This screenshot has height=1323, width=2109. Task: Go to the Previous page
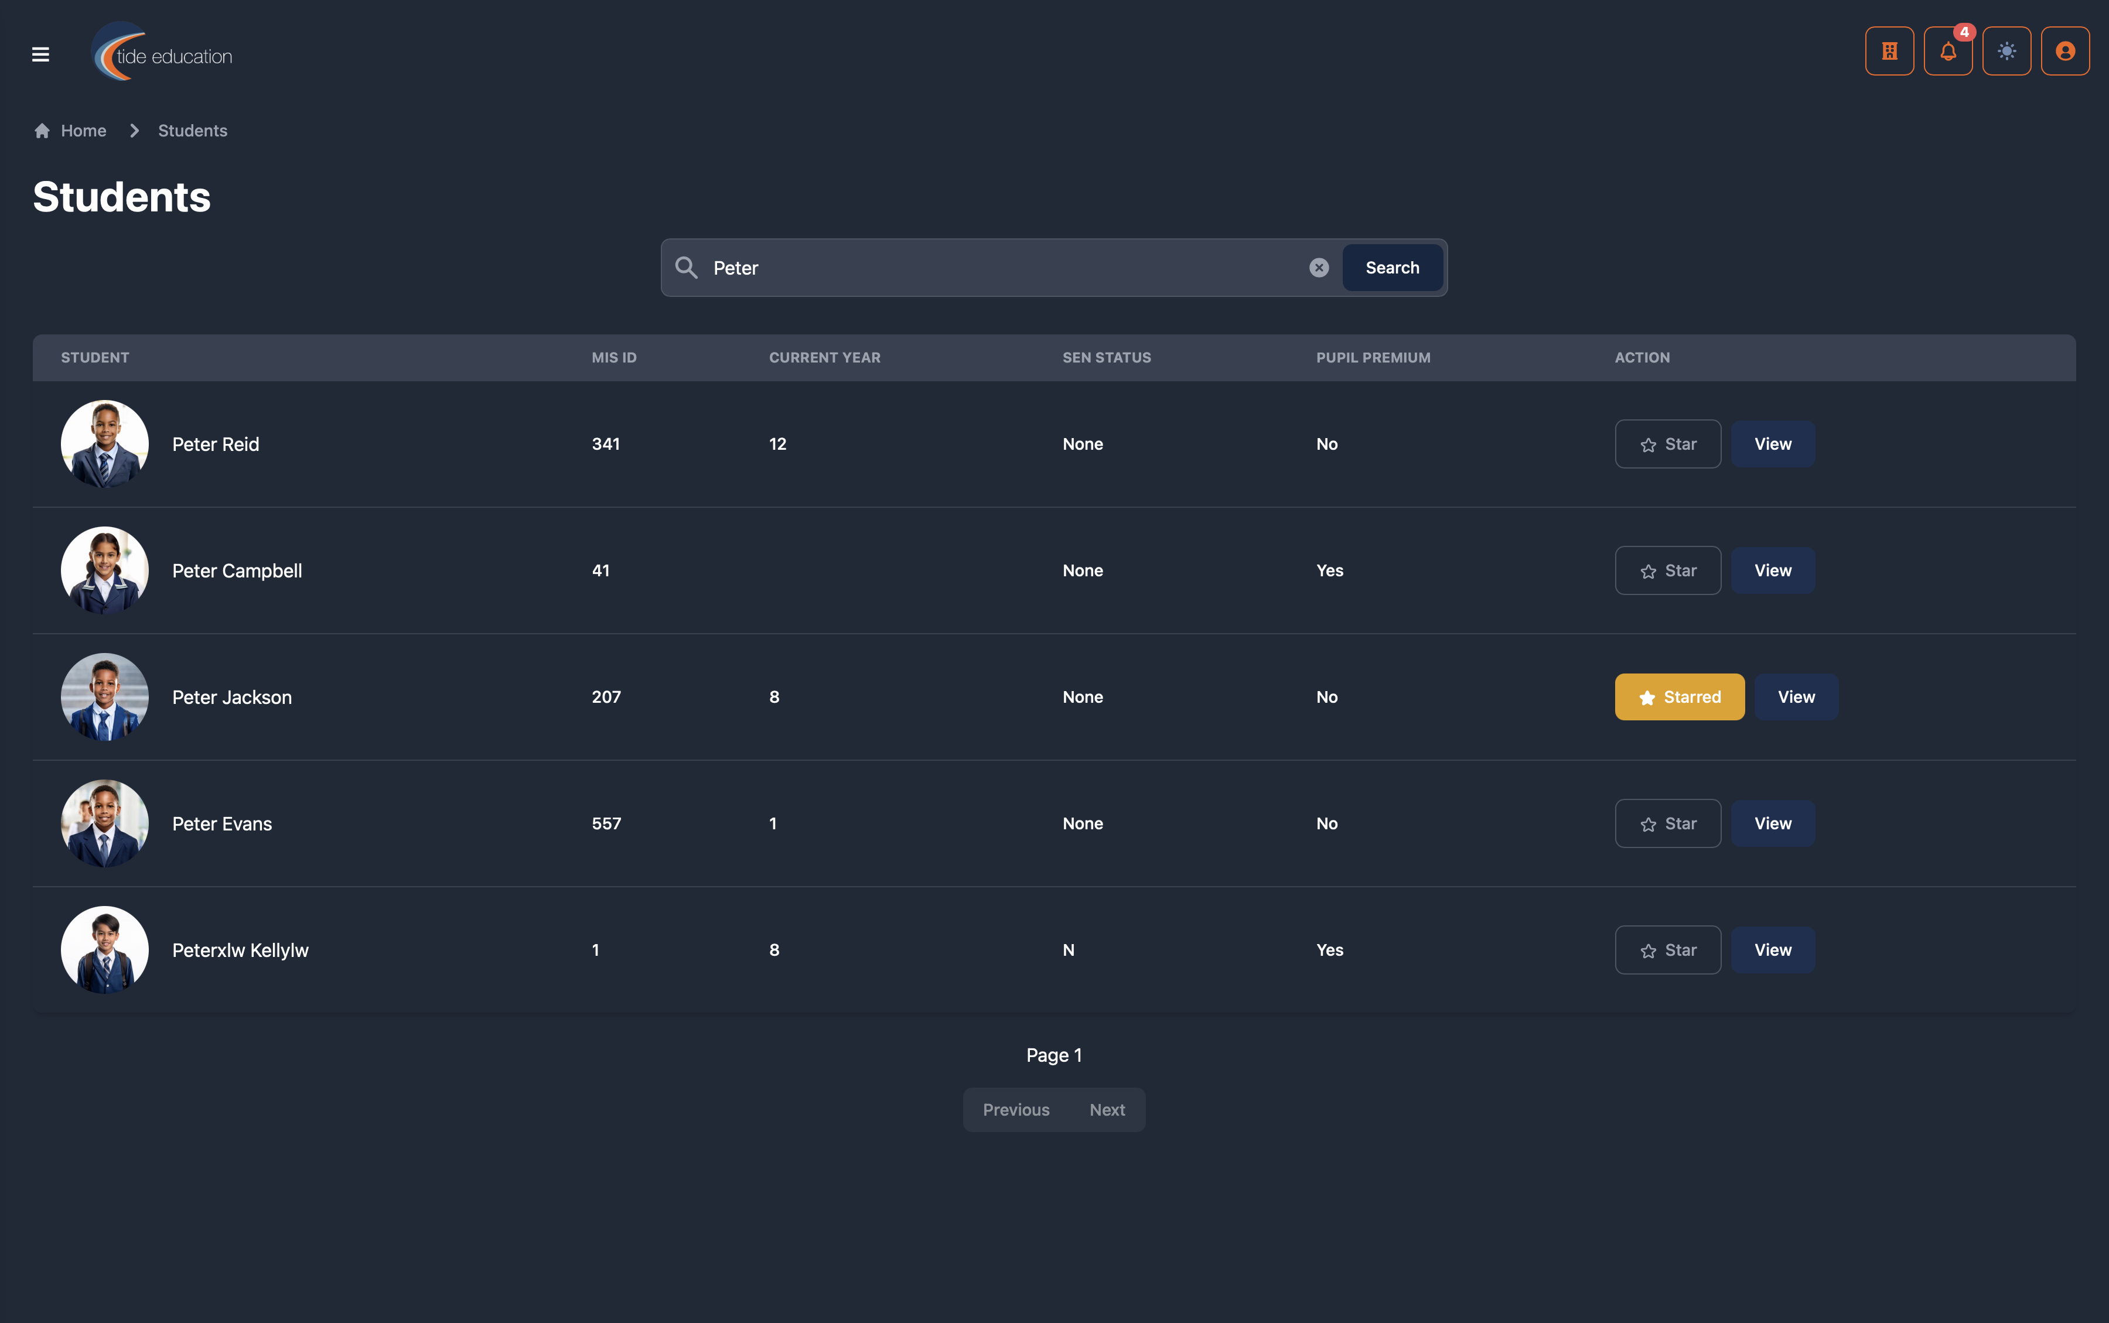click(1015, 1109)
